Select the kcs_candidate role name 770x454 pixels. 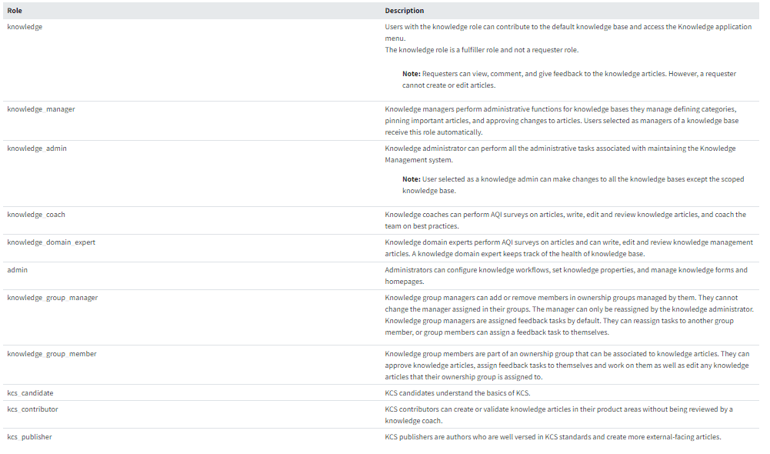30,393
